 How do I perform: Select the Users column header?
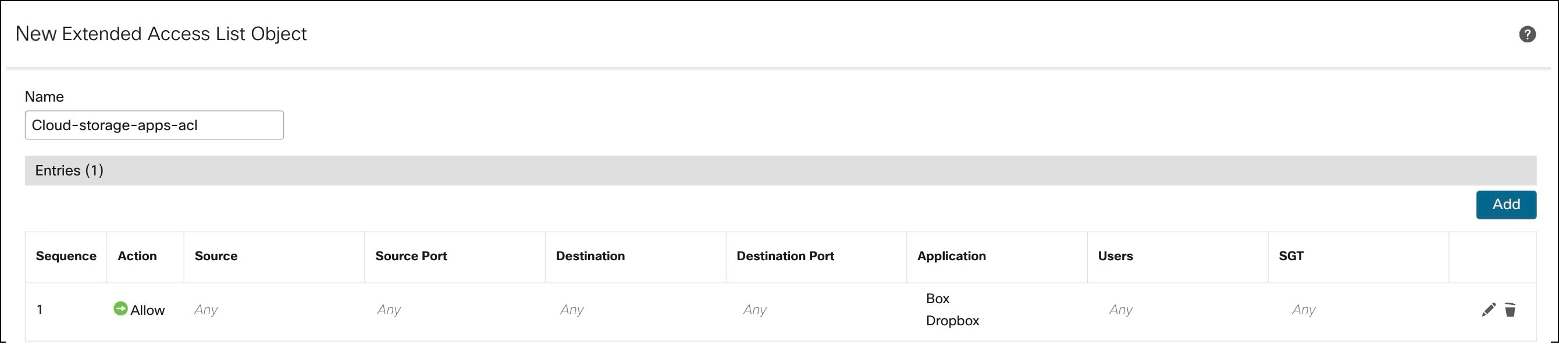point(1115,256)
